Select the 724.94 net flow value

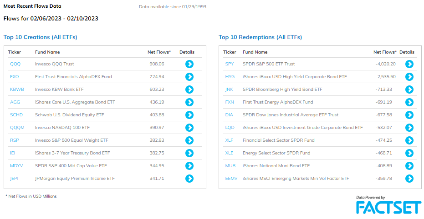pos(157,77)
